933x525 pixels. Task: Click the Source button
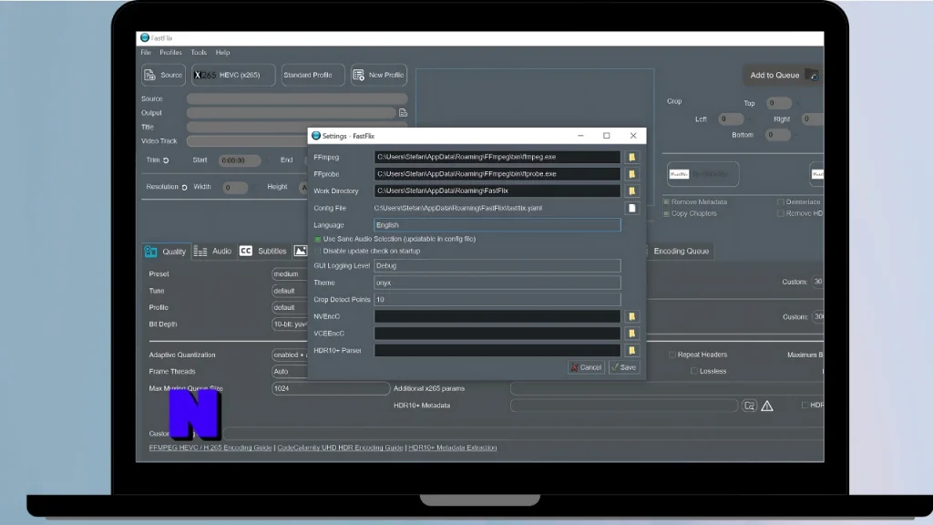tap(164, 75)
